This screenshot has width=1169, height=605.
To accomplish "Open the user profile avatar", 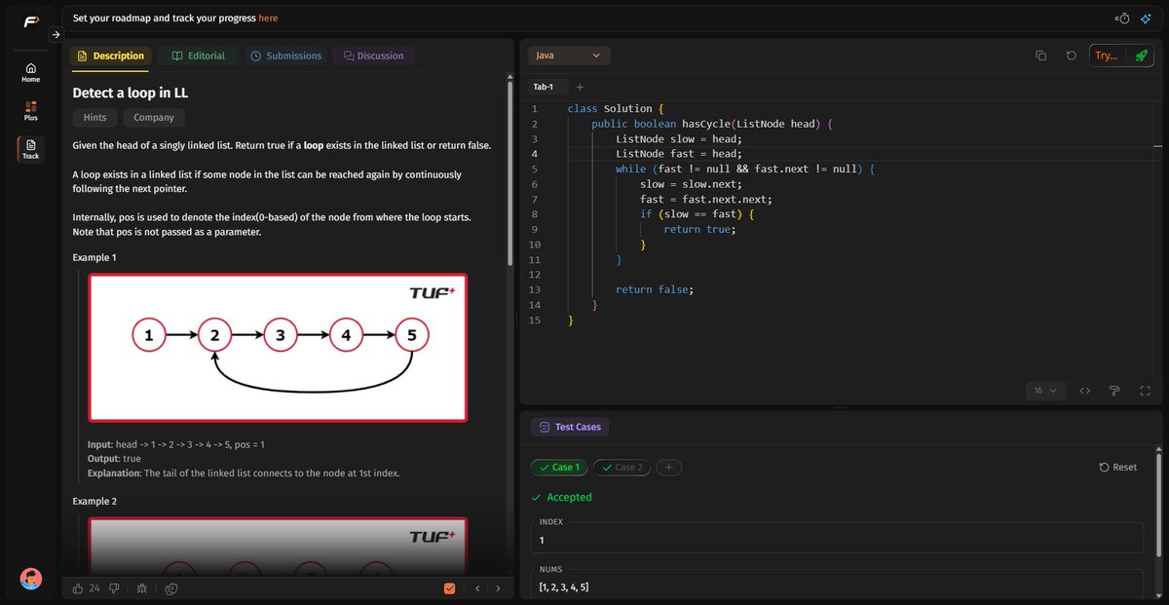I will (x=31, y=579).
